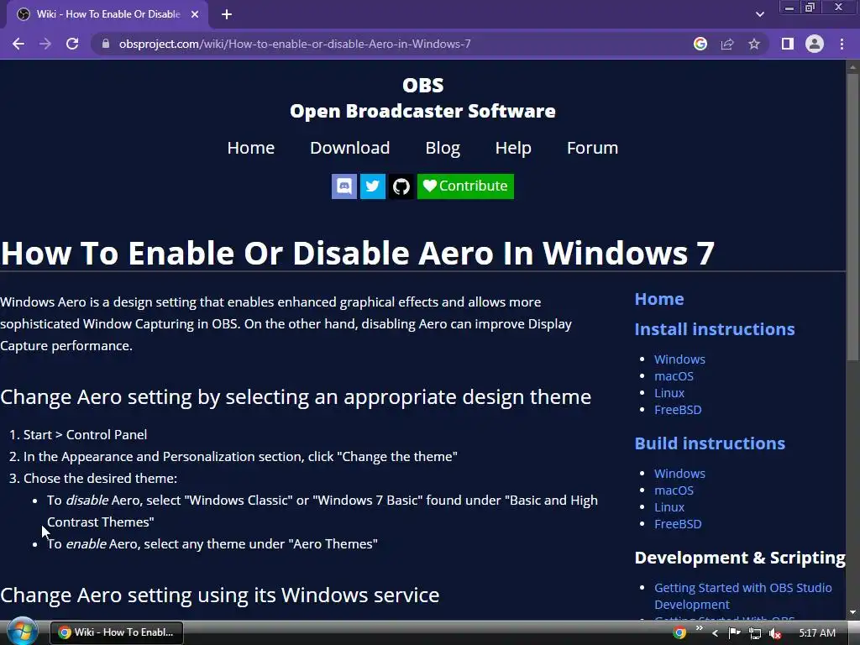The height and width of the screenshot is (645, 860).
Task: Click the "Start > Control Panel" step
Action: click(85, 434)
